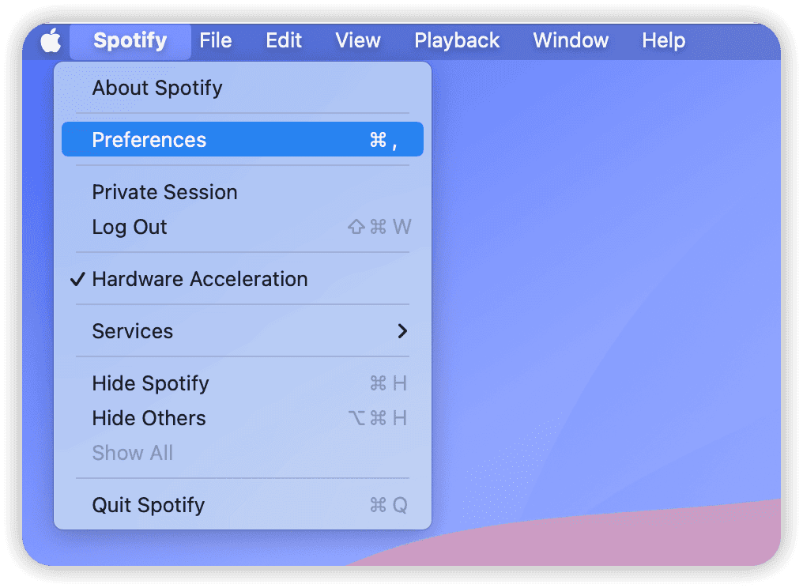Open the View menu
Viewport: 803px width, 588px height.
tap(357, 40)
